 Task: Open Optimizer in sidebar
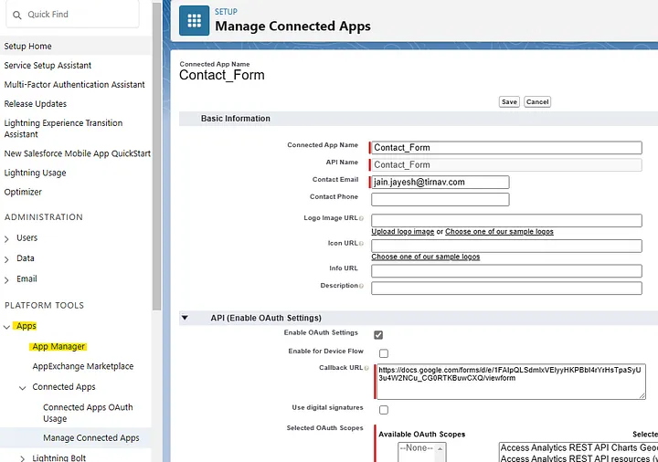(x=23, y=192)
